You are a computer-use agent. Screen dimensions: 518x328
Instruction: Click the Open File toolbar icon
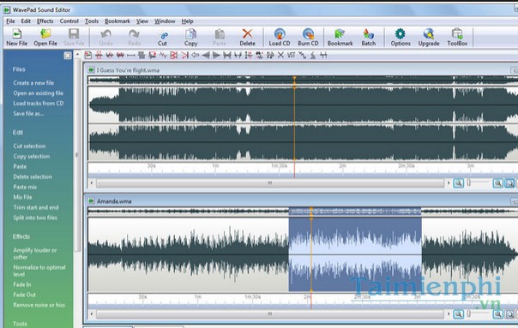tap(45, 37)
